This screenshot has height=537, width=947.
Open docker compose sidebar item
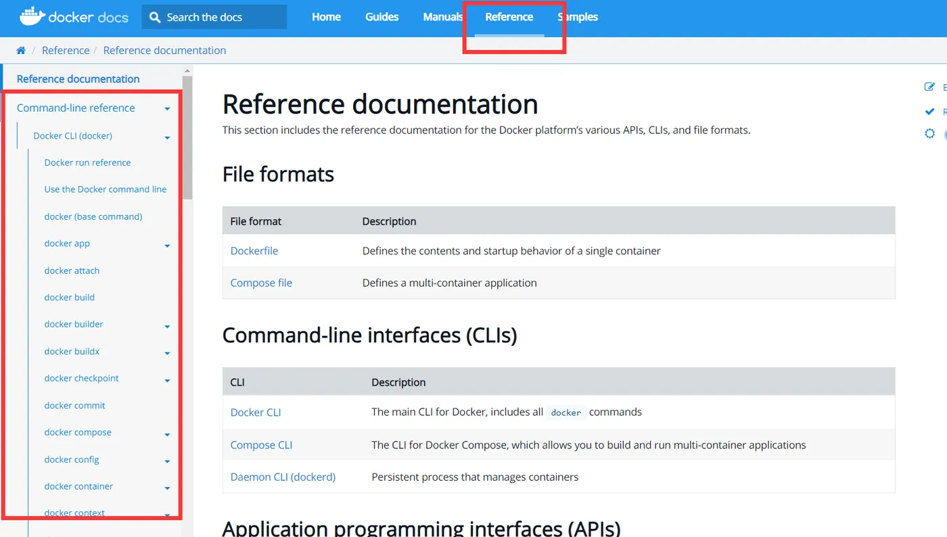(x=78, y=432)
